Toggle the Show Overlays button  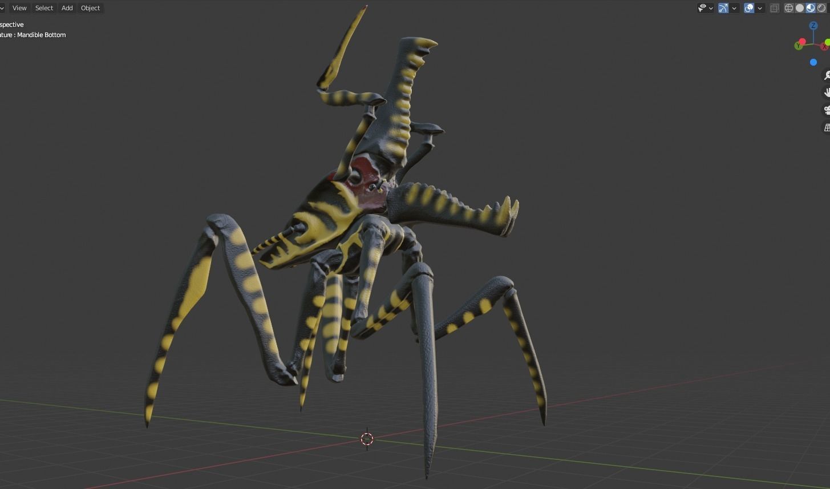pyautogui.click(x=749, y=8)
